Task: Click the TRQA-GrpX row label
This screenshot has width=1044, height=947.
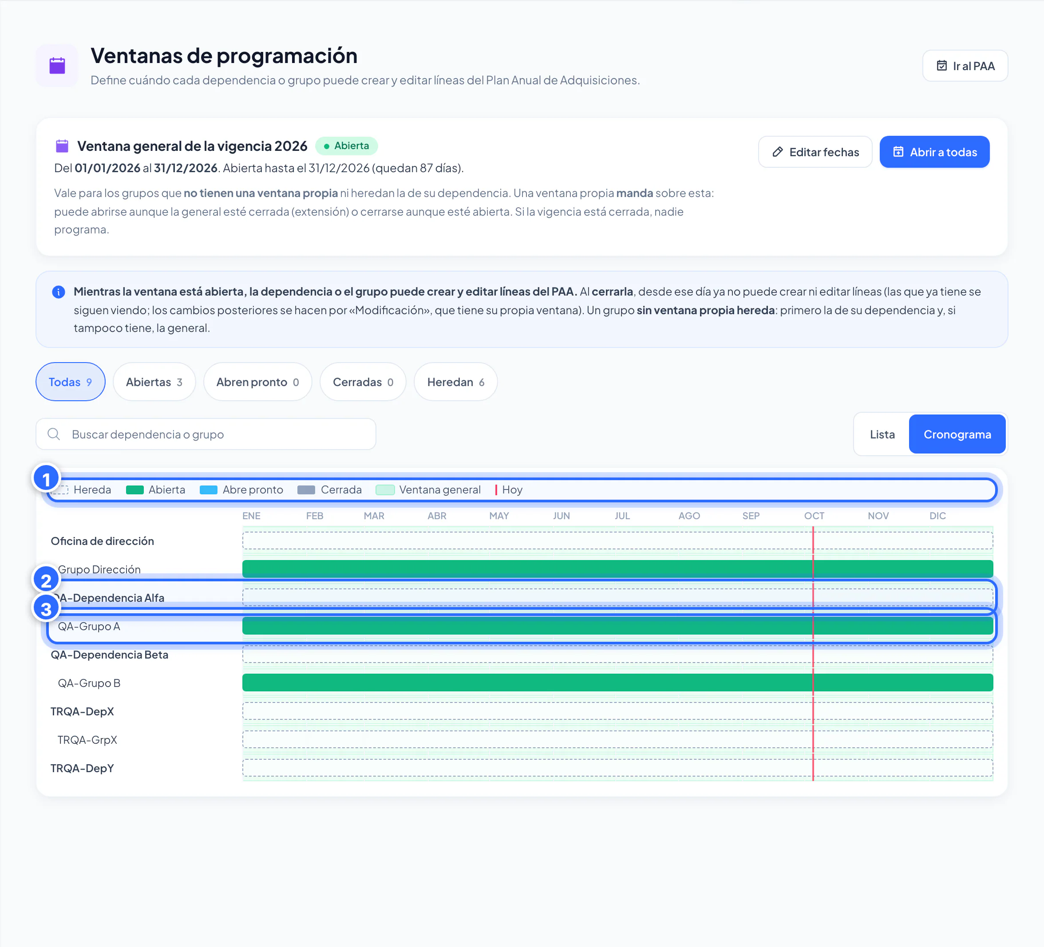Action: 87,740
